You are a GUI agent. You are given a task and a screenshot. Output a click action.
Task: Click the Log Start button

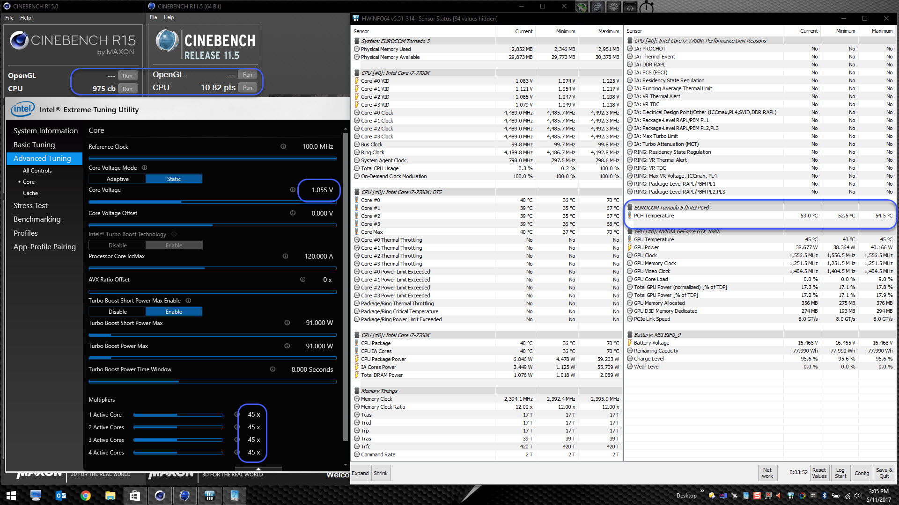coord(840,473)
